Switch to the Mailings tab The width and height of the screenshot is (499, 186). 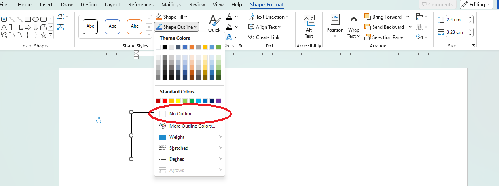click(171, 5)
